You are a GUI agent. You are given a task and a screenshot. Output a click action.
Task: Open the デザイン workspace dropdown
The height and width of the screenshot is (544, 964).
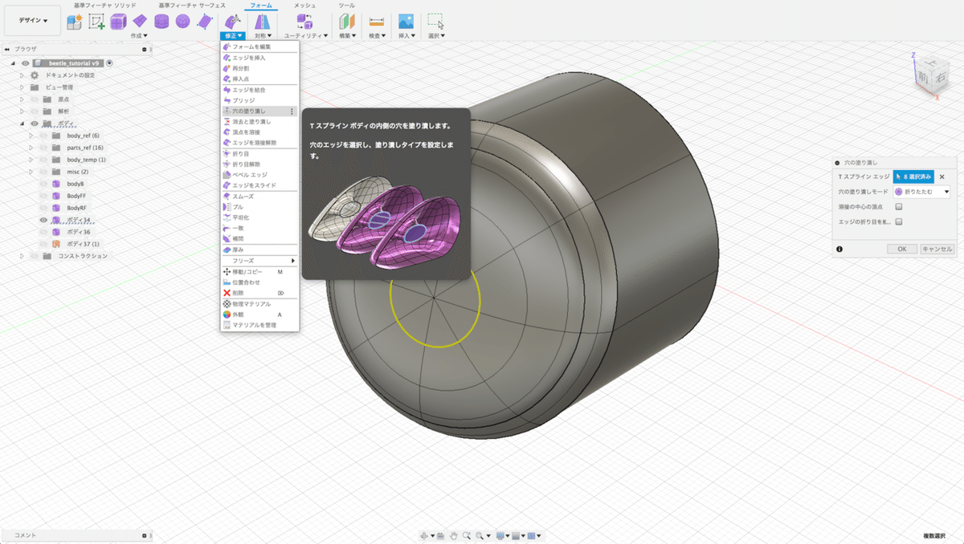tap(32, 21)
